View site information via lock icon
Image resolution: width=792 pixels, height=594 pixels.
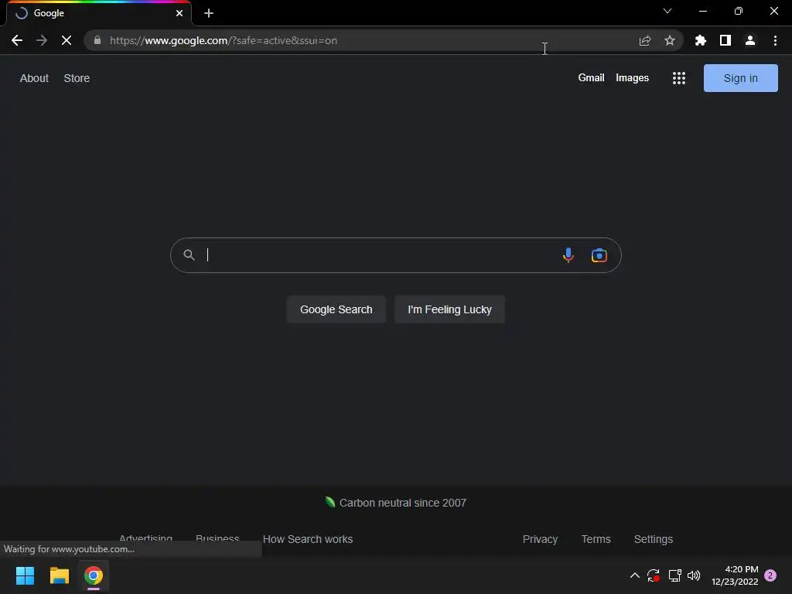click(97, 40)
